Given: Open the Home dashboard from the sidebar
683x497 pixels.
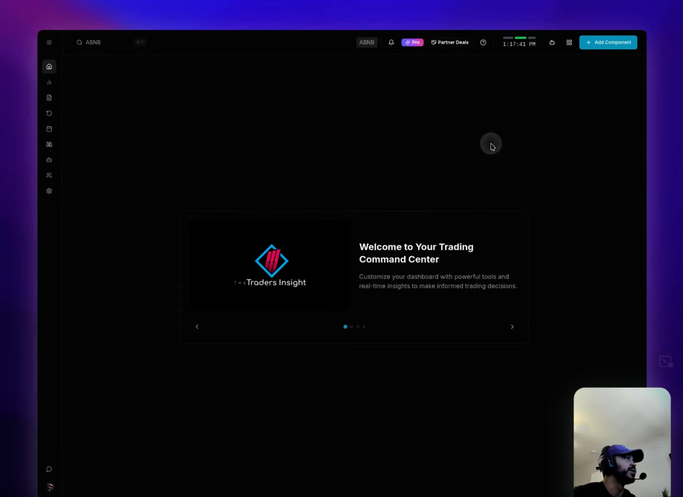Looking at the screenshot, I should [49, 66].
